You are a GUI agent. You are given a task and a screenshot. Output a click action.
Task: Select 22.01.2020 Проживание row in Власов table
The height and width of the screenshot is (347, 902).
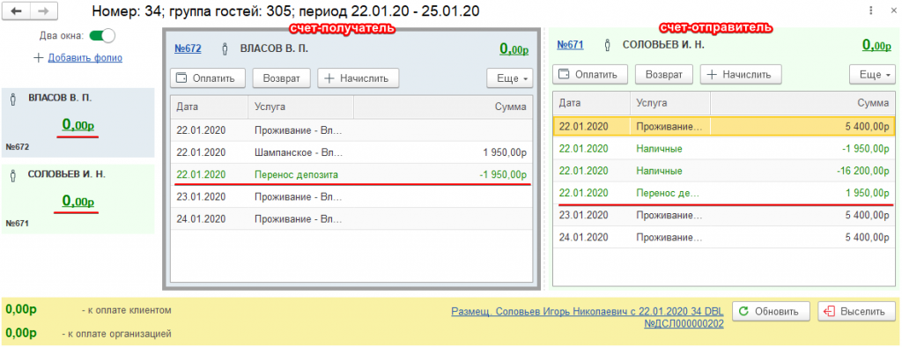[351, 130]
